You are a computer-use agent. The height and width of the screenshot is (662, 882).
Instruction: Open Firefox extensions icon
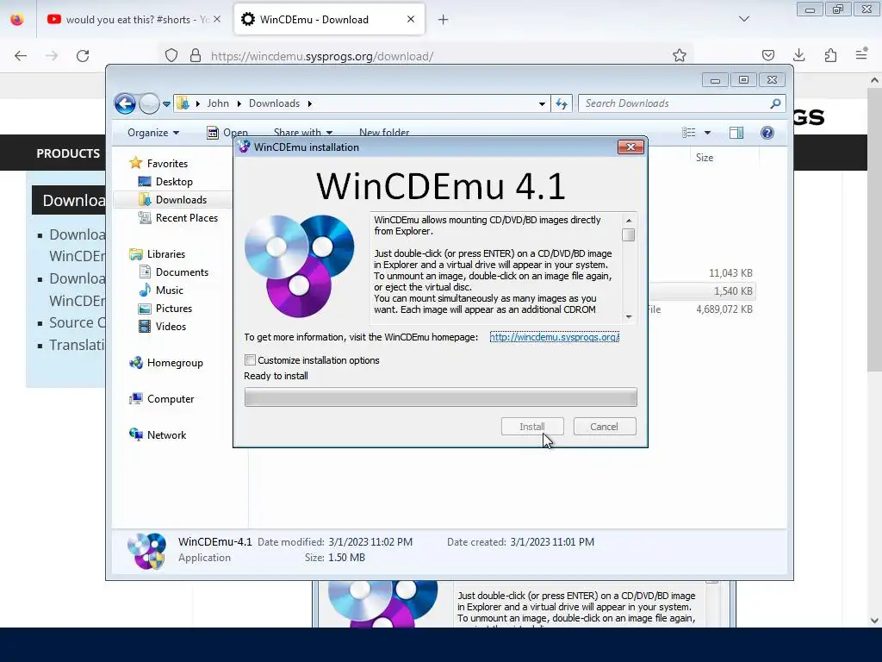(x=830, y=55)
